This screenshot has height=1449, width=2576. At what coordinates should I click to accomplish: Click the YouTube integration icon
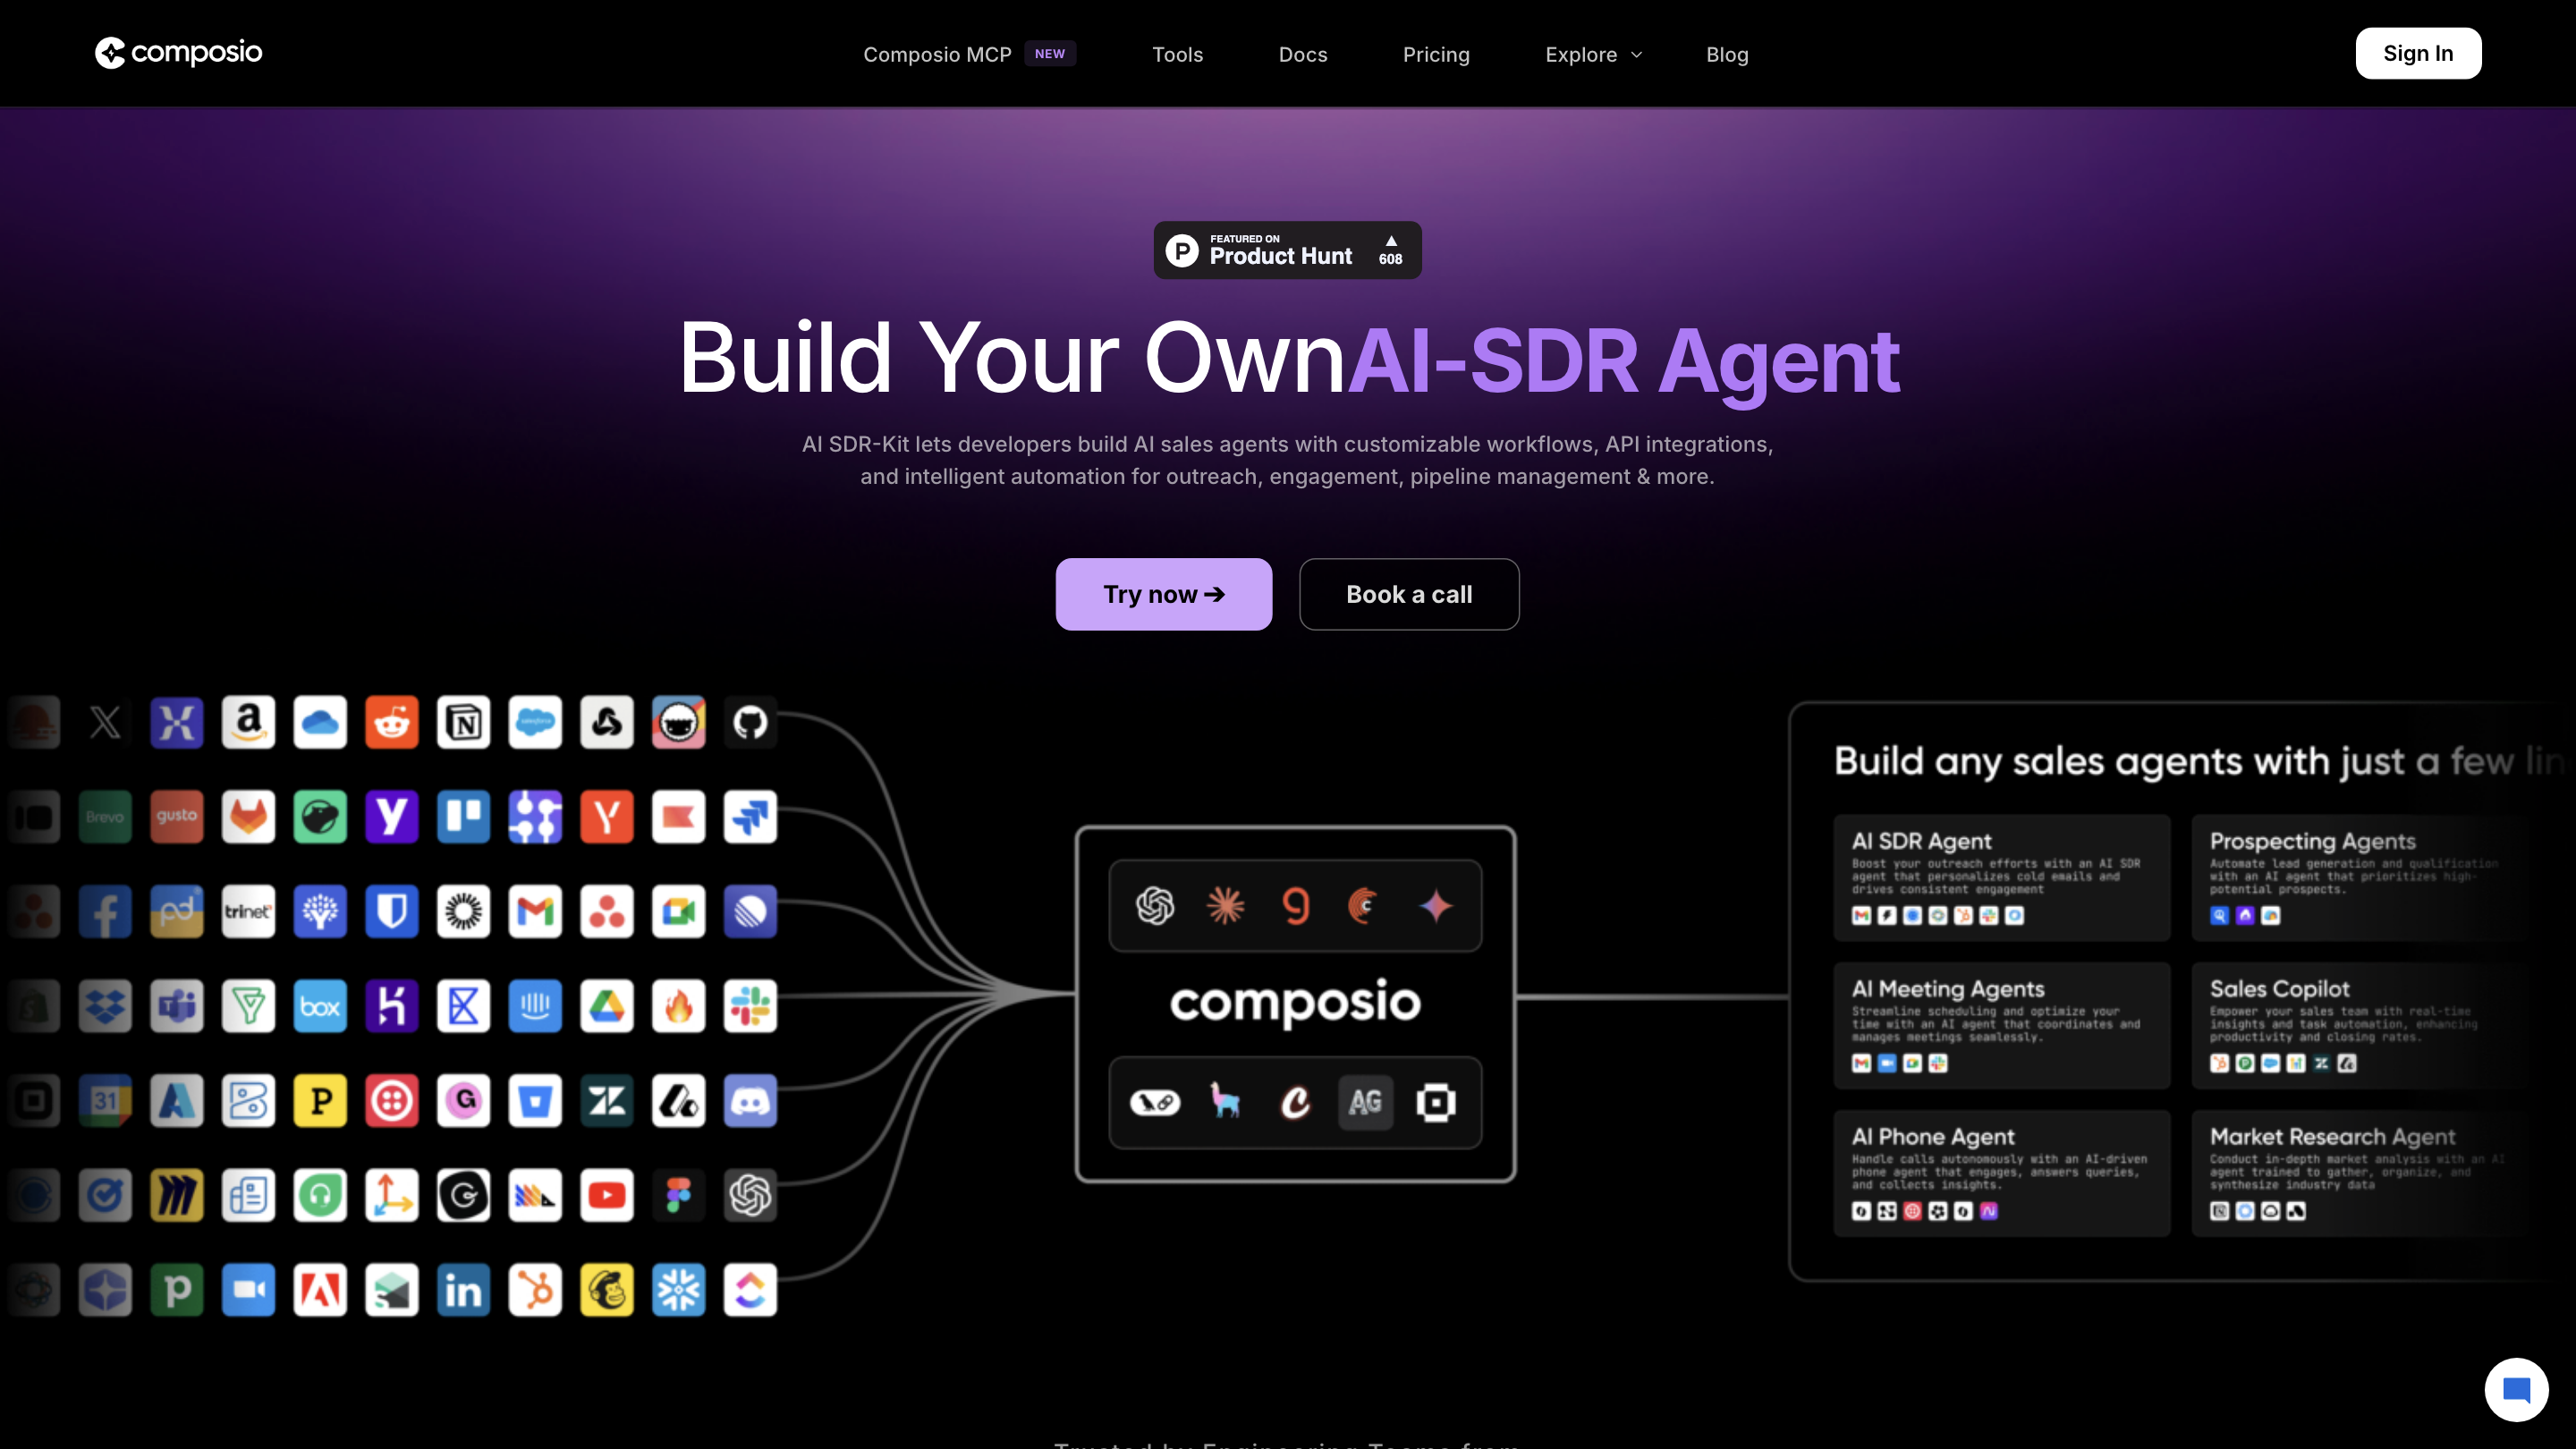pos(607,1195)
